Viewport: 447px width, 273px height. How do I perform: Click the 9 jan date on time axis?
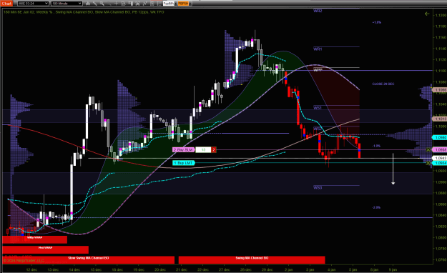393,269
